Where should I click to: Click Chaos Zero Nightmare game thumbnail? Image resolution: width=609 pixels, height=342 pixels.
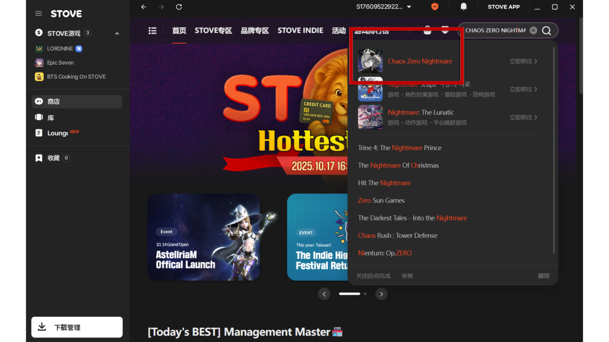point(370,61)
